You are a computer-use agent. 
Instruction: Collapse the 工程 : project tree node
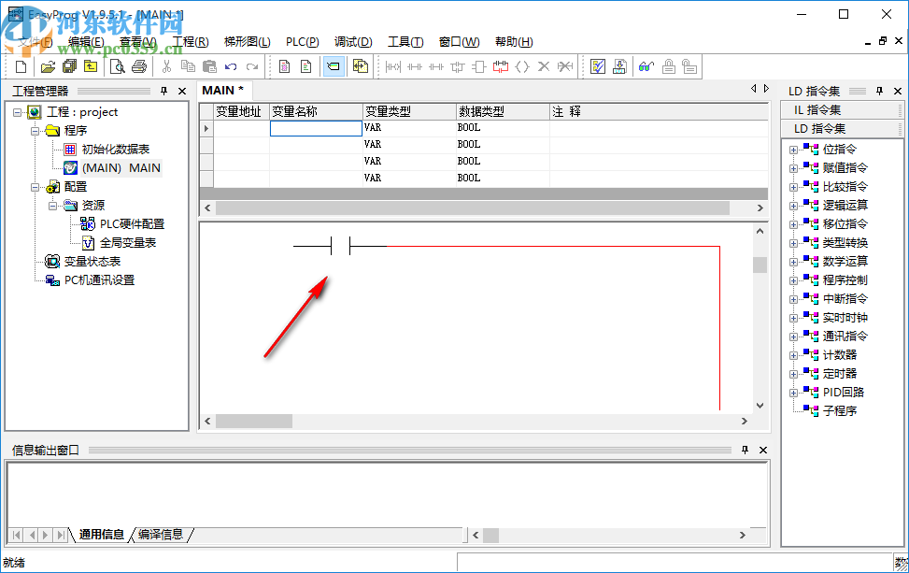pyautogui.click(x=17, y=112)
